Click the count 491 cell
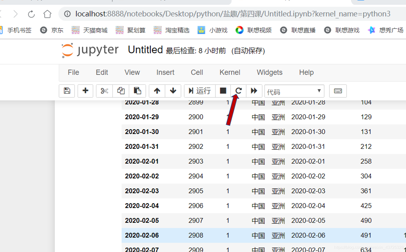The width and height of the screenshot is (406, 252). coord(366,235)
